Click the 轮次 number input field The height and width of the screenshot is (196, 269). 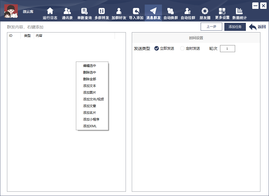(227, 49)
